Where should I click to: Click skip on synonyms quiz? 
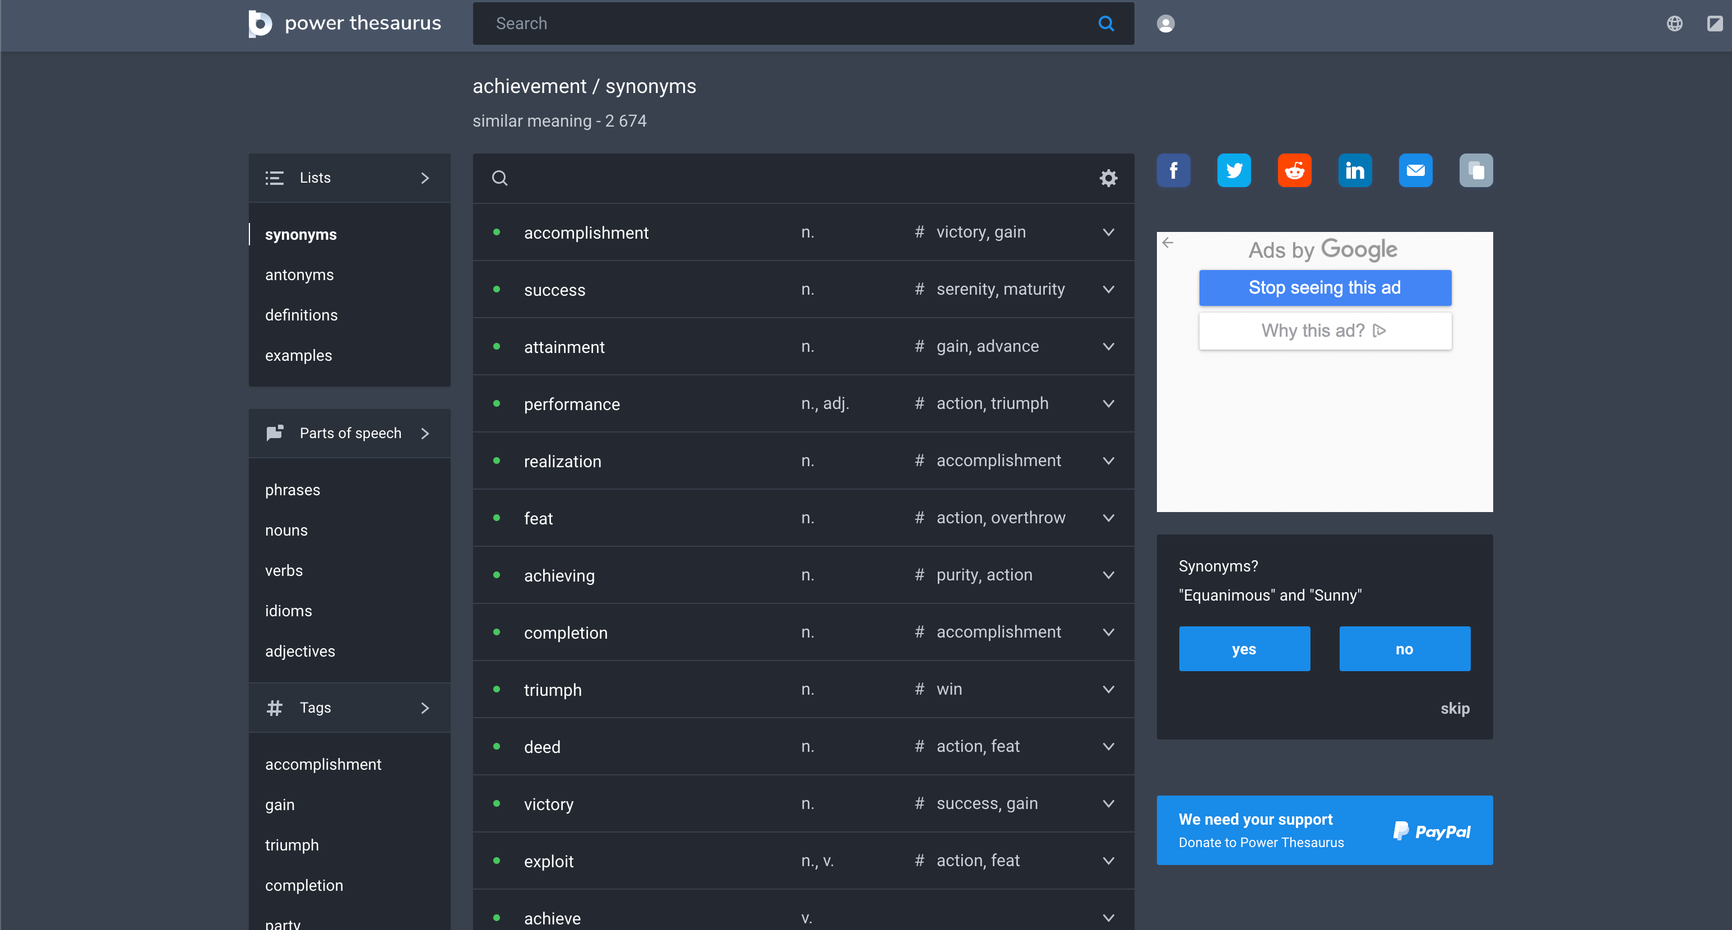pos(1455,708)
